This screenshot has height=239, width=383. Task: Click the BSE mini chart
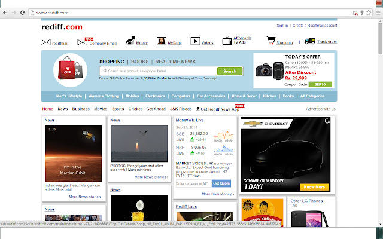tap(223, 135)
